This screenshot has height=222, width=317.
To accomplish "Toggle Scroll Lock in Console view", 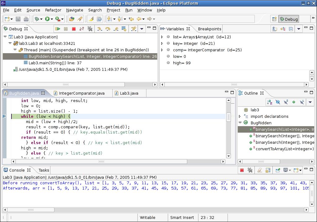I will coord(268,170).
